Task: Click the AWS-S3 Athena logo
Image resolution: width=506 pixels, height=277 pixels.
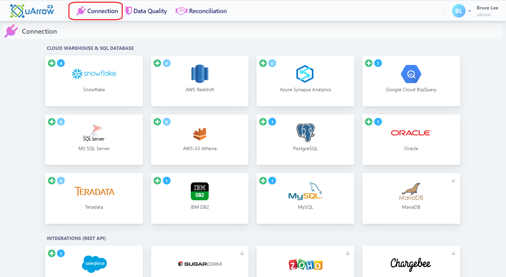Action: click(200, 134)
